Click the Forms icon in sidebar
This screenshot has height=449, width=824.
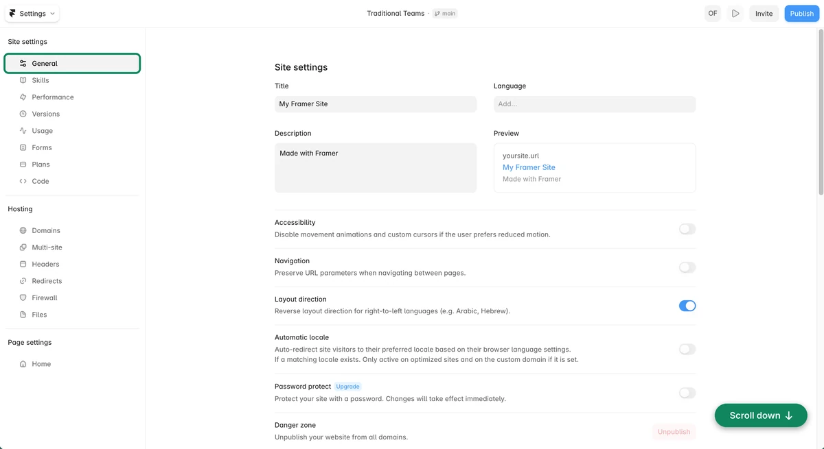23,147
